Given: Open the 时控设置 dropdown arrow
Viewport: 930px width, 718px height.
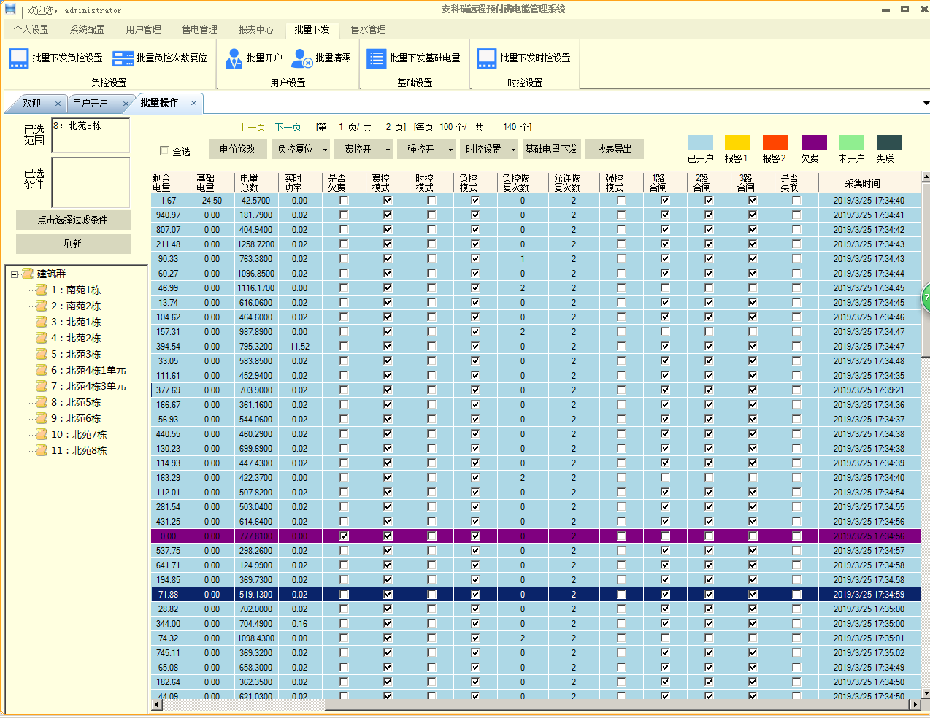Looking at the screenshot, I should (513, 150).
